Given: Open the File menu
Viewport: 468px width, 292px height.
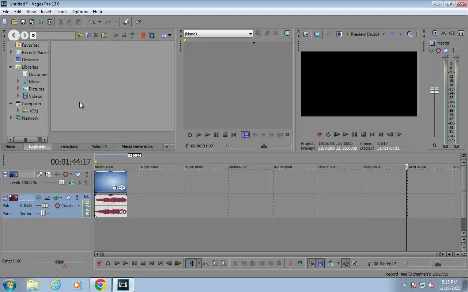Looking at the screenshot, I should coord(6,12).
